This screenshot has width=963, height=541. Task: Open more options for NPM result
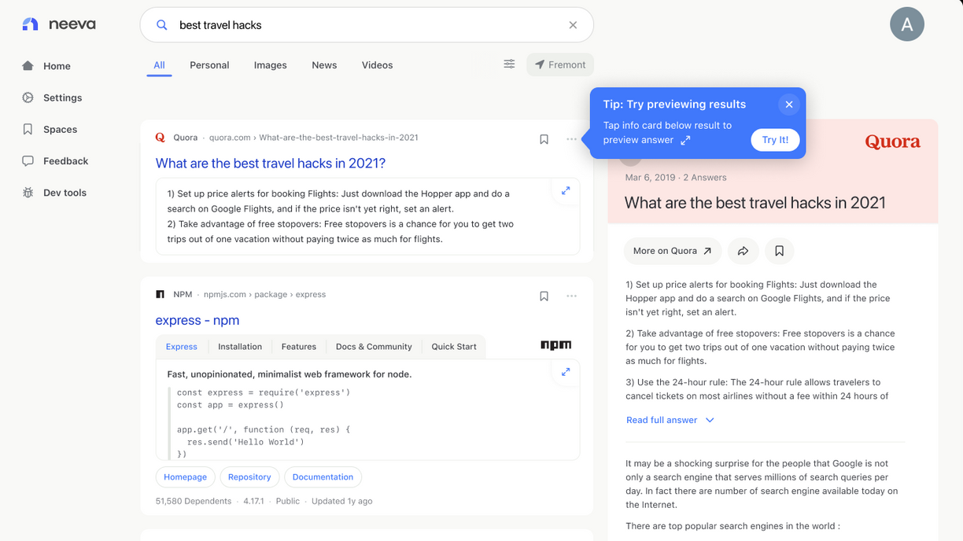click(x=571, y=296)
